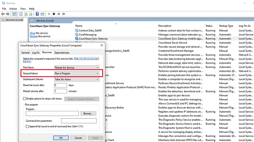Image resolution: width=254 pixels, height=142 pixels.
Task: Click The Diagnostic Policy Service enables description
Action: pyautogui.click(x=181, y=120)
